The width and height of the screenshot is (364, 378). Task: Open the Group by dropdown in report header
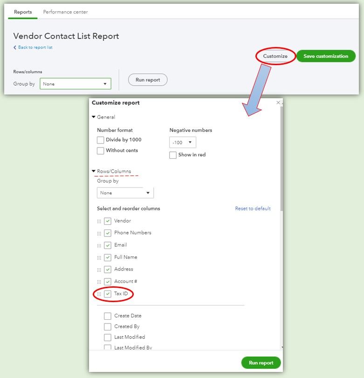point(76,84)
